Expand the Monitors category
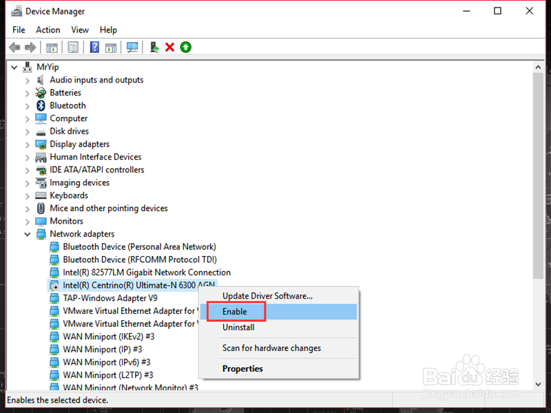 coord(28,221)
